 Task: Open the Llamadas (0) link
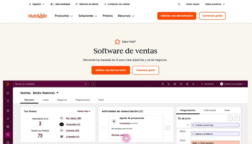coord(73,125)
